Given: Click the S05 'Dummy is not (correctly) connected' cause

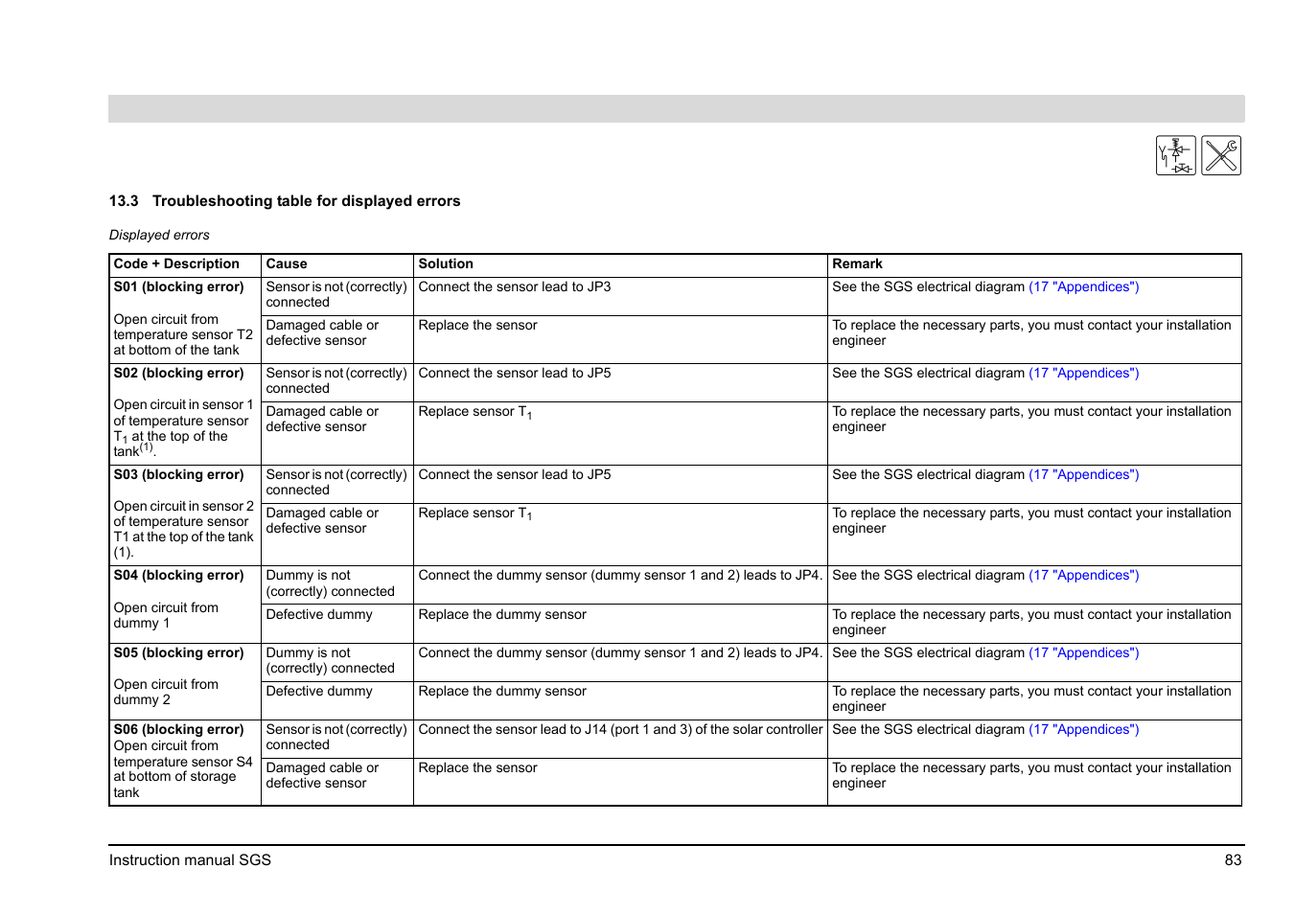Looking at the screenshot, I should pos(330,660).
